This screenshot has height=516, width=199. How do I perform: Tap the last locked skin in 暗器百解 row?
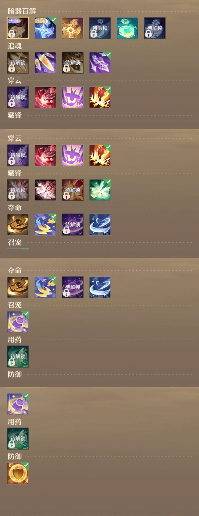(x=155, y=28)
